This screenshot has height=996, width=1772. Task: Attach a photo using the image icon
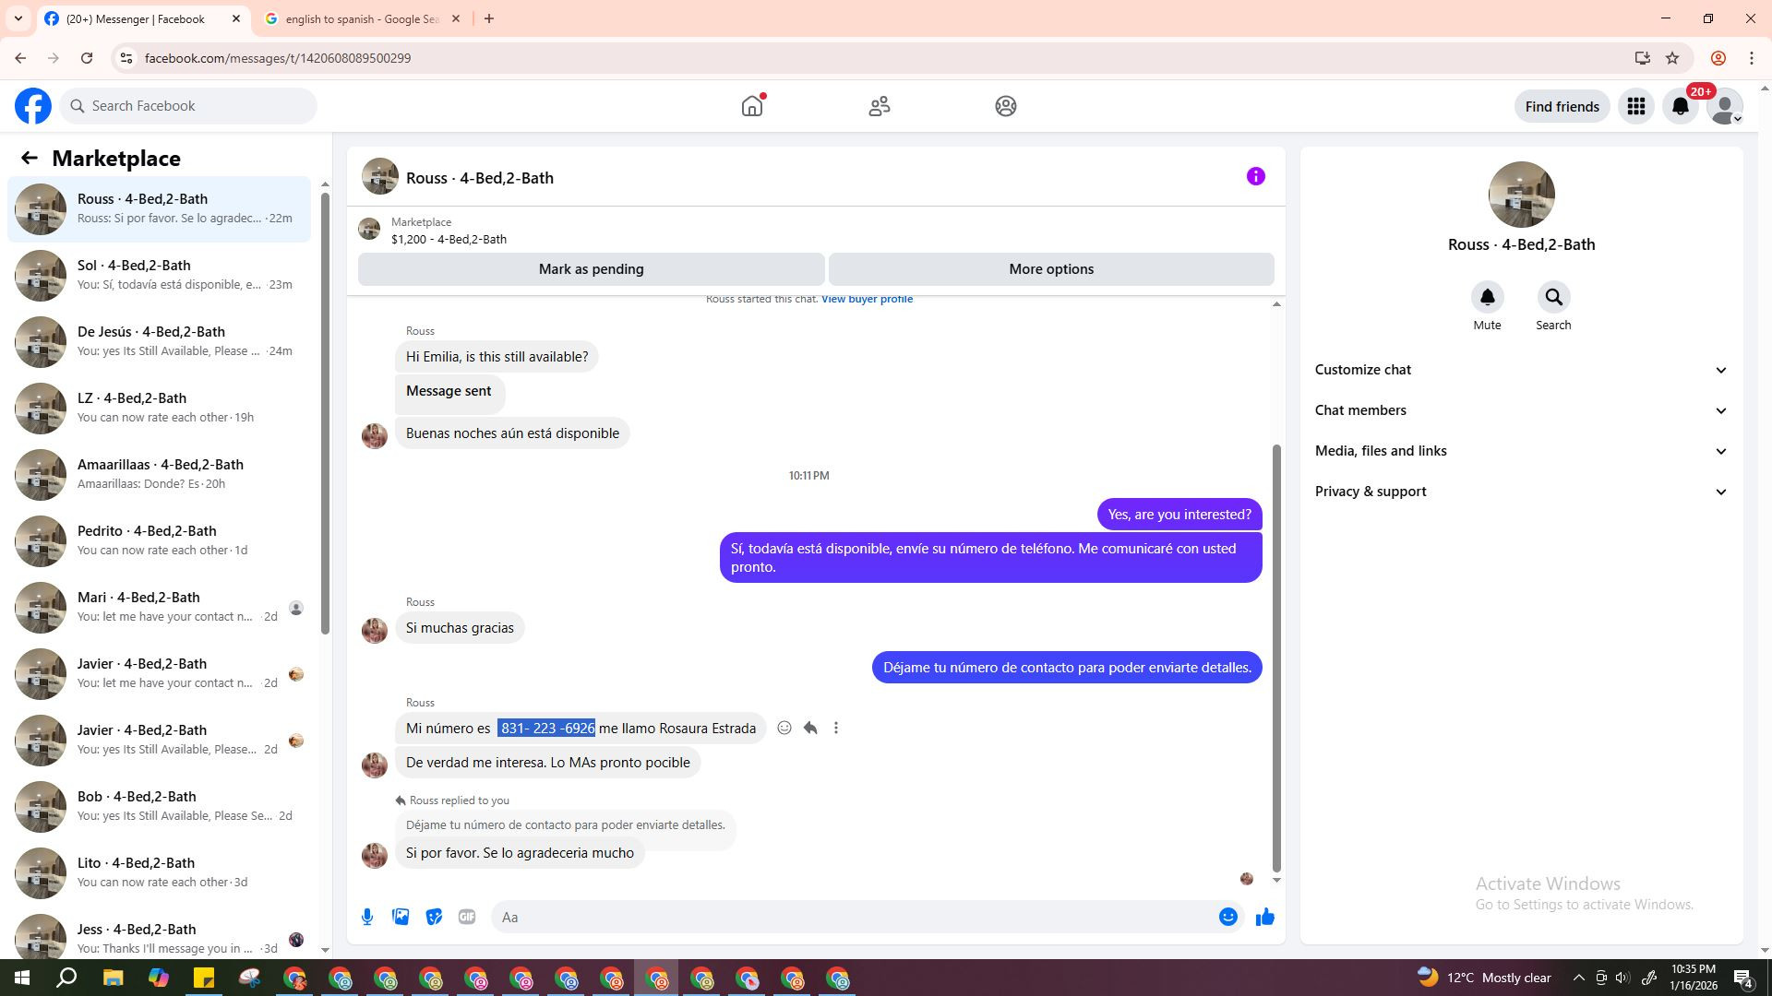point(401,917)
